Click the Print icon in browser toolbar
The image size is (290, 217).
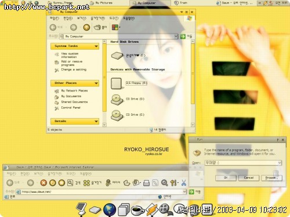146,183
